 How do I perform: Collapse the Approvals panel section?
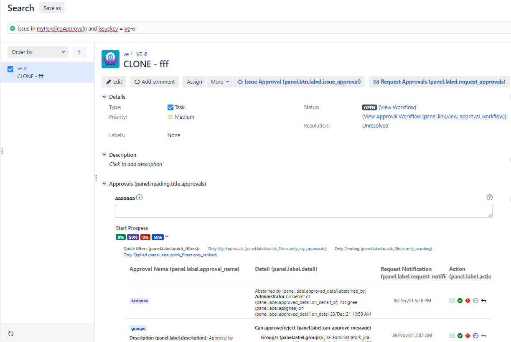click(x=104, y=184)
